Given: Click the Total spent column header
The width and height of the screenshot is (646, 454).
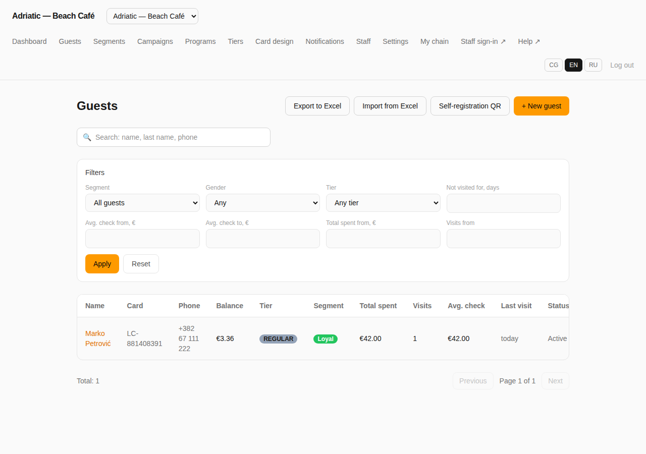Looking at the screenshot, I should (x=378, y=306).
